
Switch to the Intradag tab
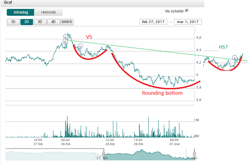coord(21,12)
